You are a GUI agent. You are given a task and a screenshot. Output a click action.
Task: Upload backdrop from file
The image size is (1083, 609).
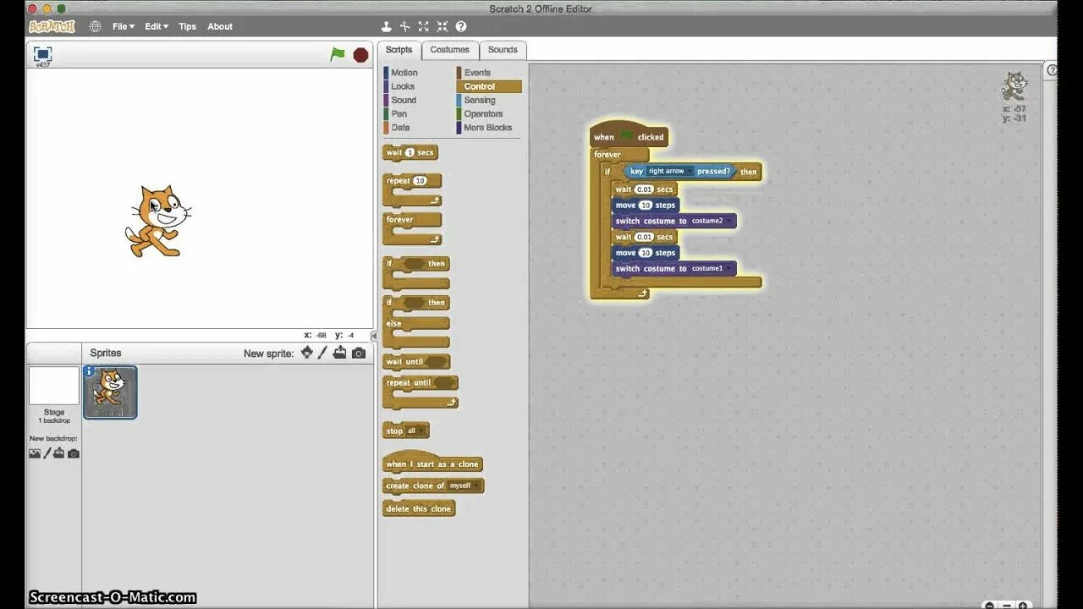coord(59,453)
